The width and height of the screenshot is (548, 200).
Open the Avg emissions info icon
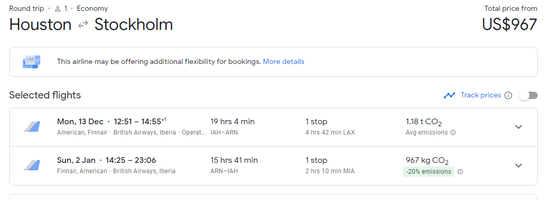click(453, 132)
